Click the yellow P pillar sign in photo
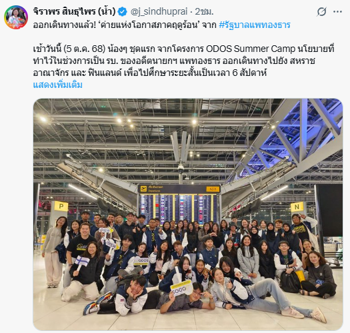The height and width of the screenshot is (333, 350). coord(61,206)
